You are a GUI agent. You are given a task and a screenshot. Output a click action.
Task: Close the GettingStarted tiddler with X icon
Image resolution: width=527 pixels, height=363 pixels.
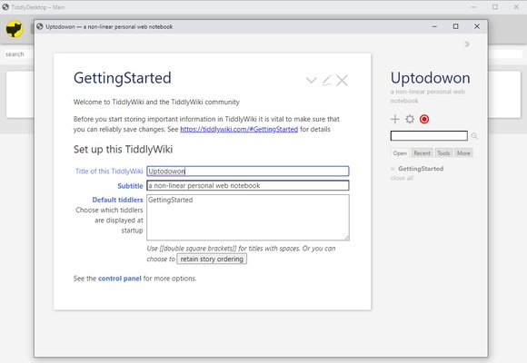(342, 80)
